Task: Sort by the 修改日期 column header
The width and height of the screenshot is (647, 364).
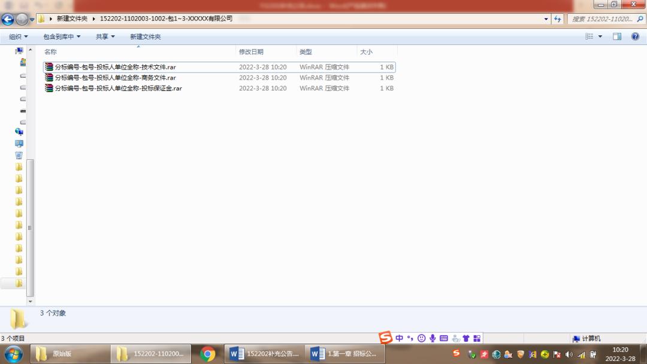Action: point(266,51)
